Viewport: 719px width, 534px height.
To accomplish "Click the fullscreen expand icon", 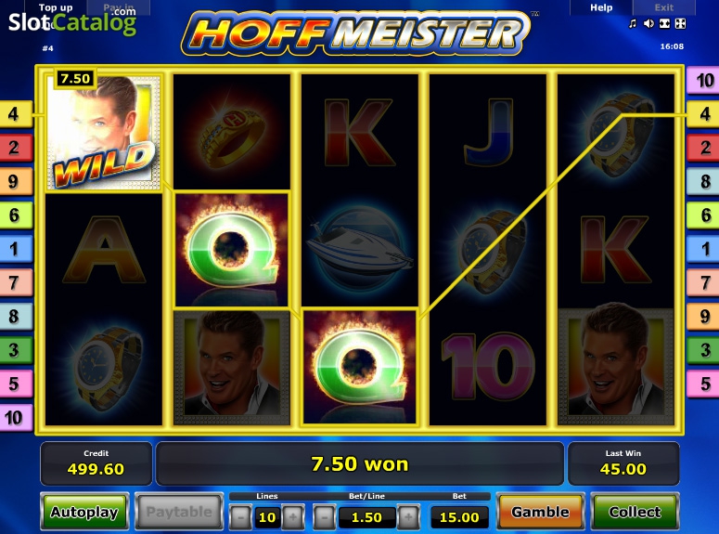I will (x=680, y=23).
